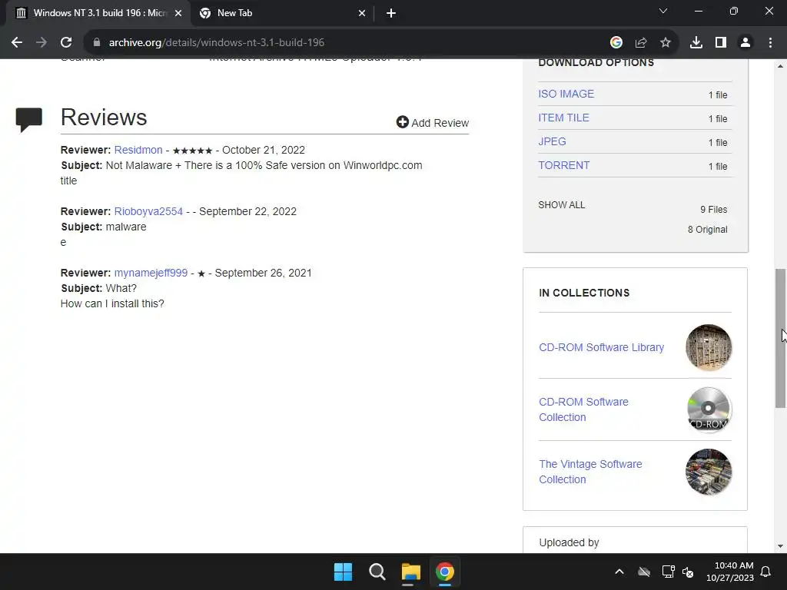Open File Explorer from the taskbar
The width and height of the screenshot is (787, 590).
tap(410, 572)
